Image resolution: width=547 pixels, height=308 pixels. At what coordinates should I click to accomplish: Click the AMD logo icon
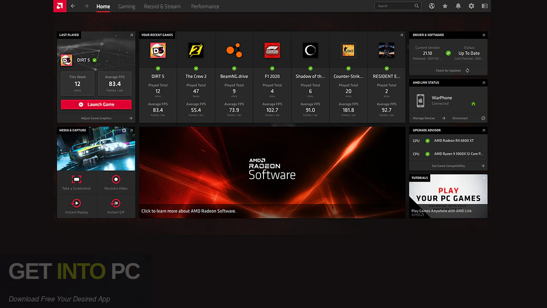click(59, 6)
